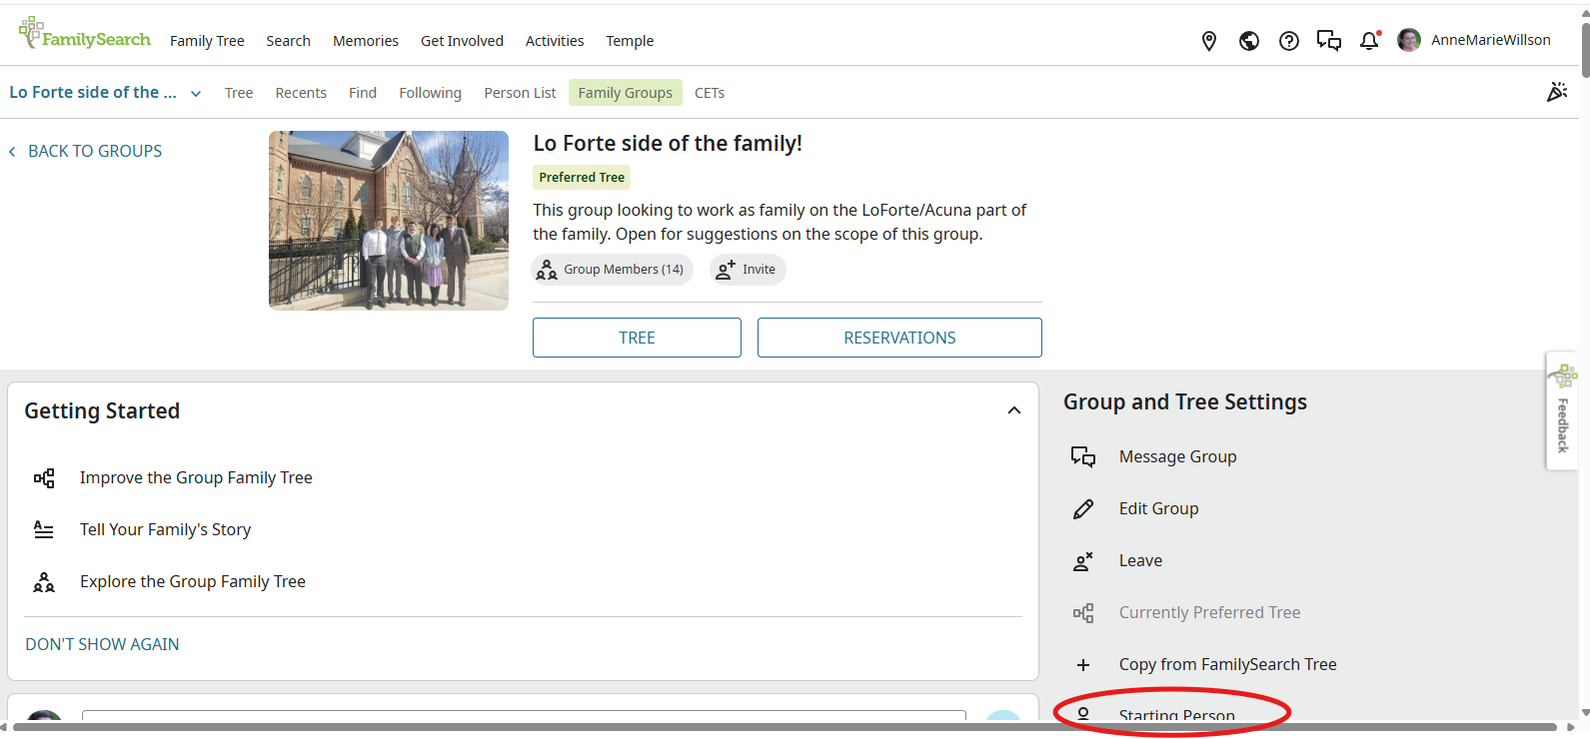This screenshot has height=739, width=1590.
Task: Open the Feedback side tab
Action: point(1562,410)
